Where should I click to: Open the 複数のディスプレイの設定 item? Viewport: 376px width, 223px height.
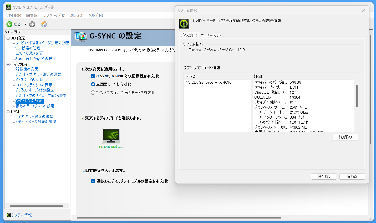(35, 106)
